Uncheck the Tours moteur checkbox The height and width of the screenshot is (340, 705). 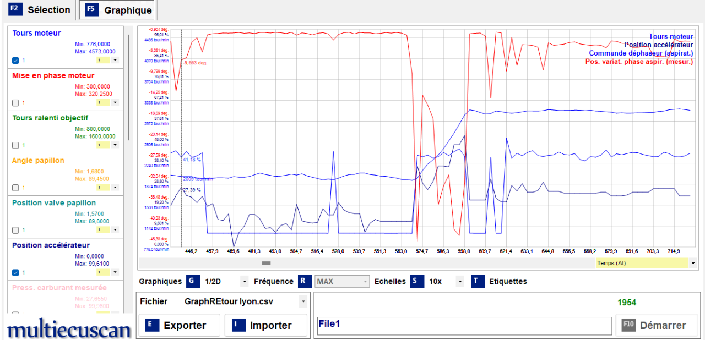(15, 61)
